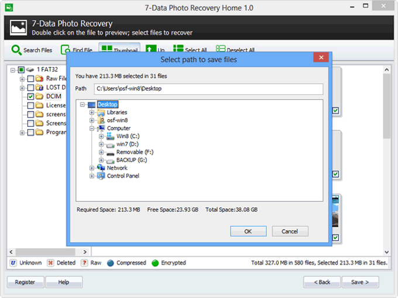398x298 pixels.
Task: Click the Libraries folder icon
Action: pos(101,113)
